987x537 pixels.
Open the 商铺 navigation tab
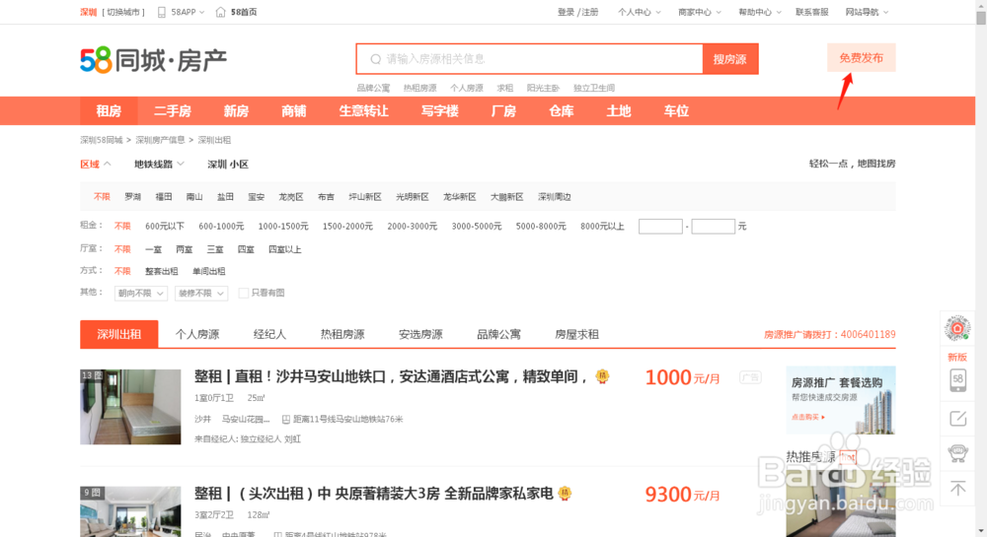pyautogui.click(x=294, y=111)
